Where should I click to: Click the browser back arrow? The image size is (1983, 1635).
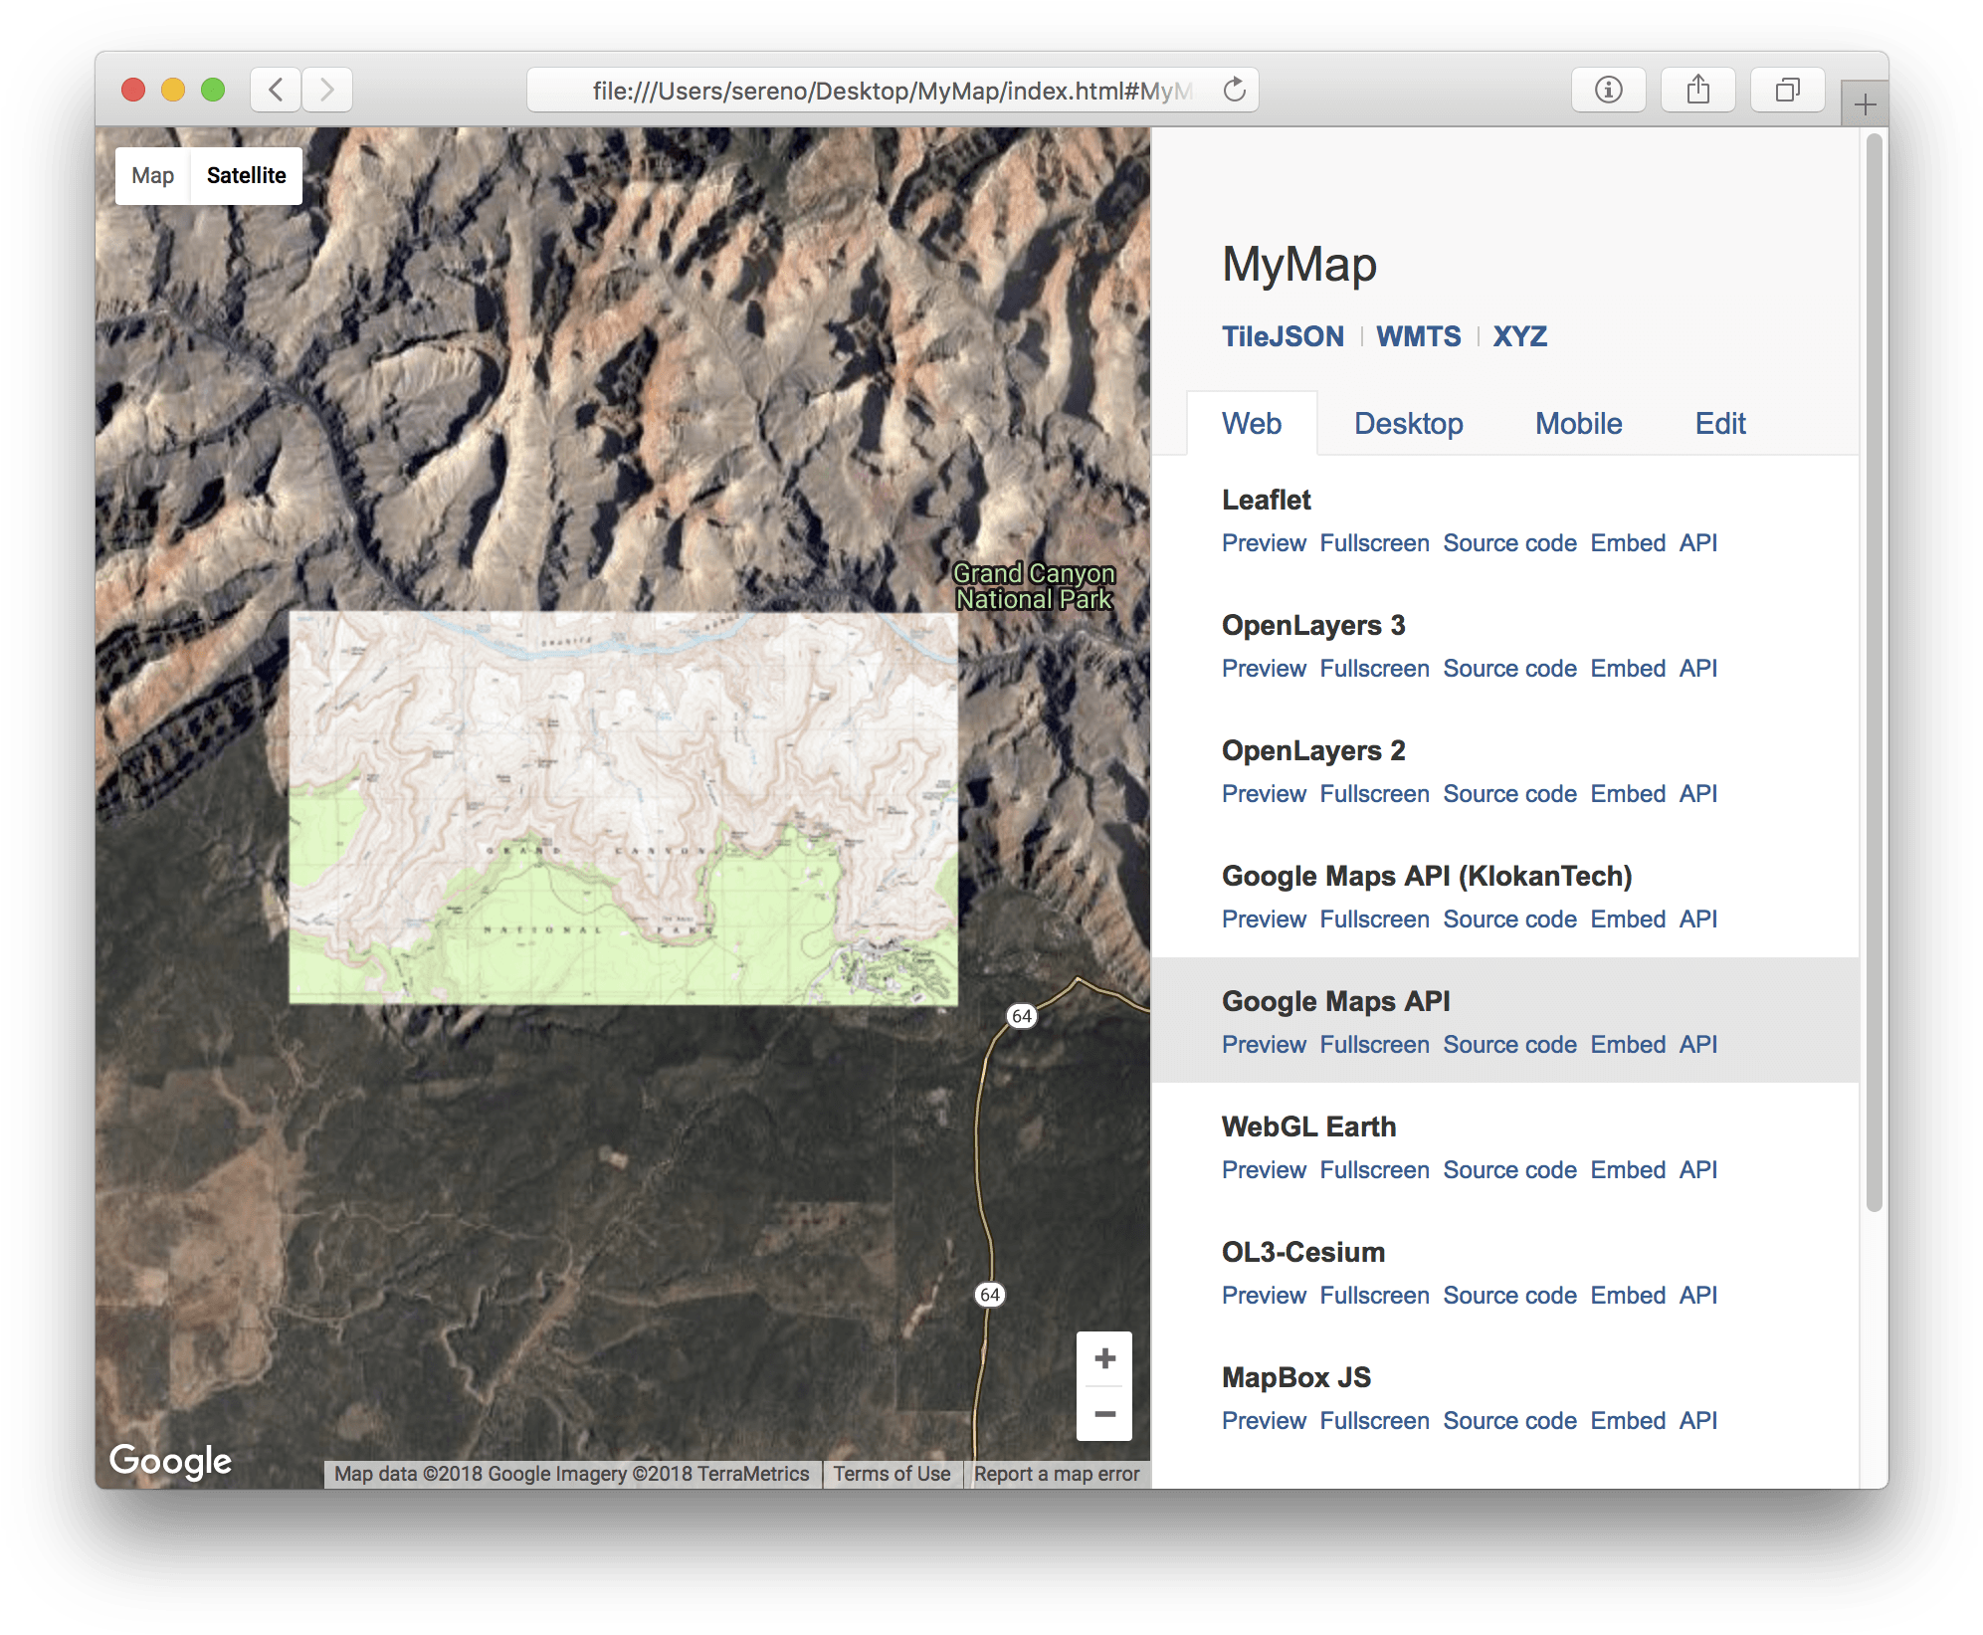[x=276, y=89]
